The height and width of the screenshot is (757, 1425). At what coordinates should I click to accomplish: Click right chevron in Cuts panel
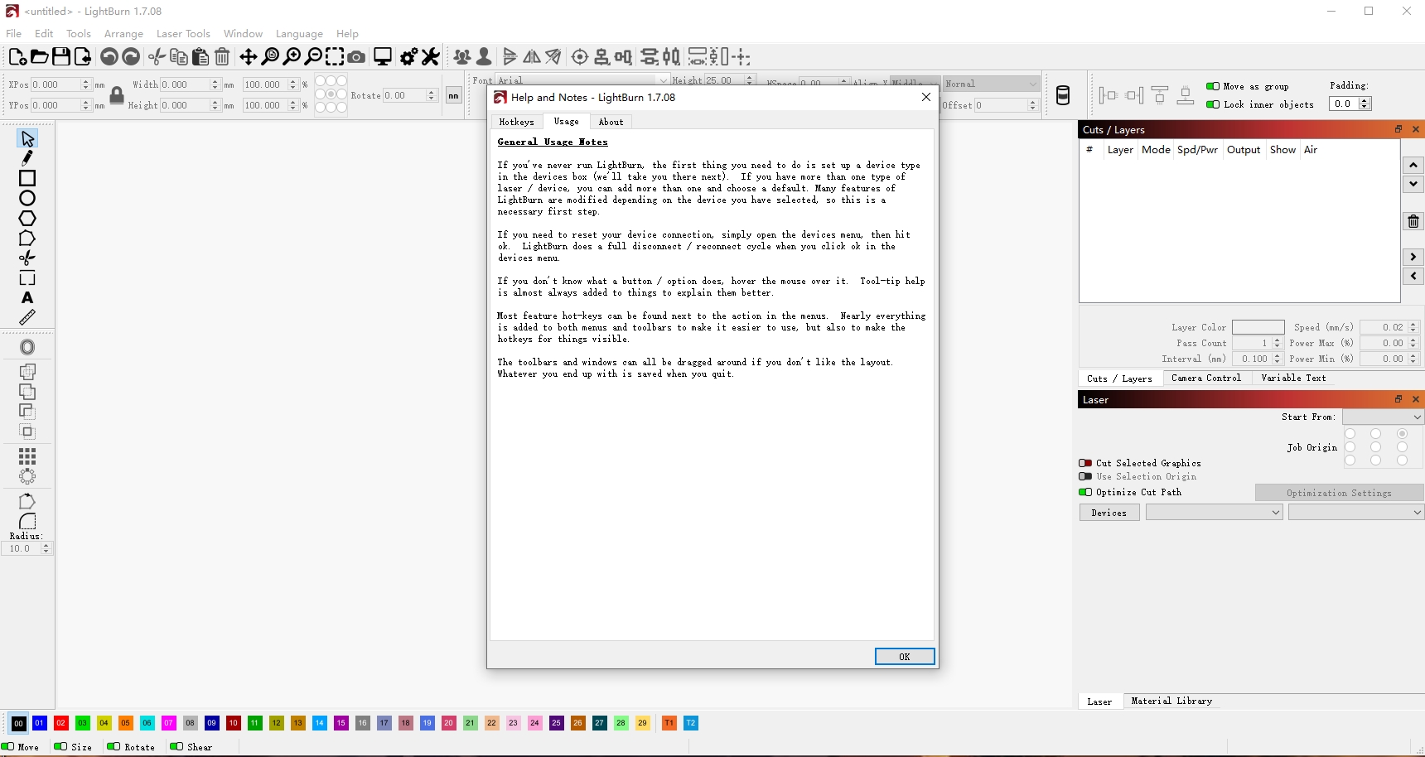tap(1413, 257)
